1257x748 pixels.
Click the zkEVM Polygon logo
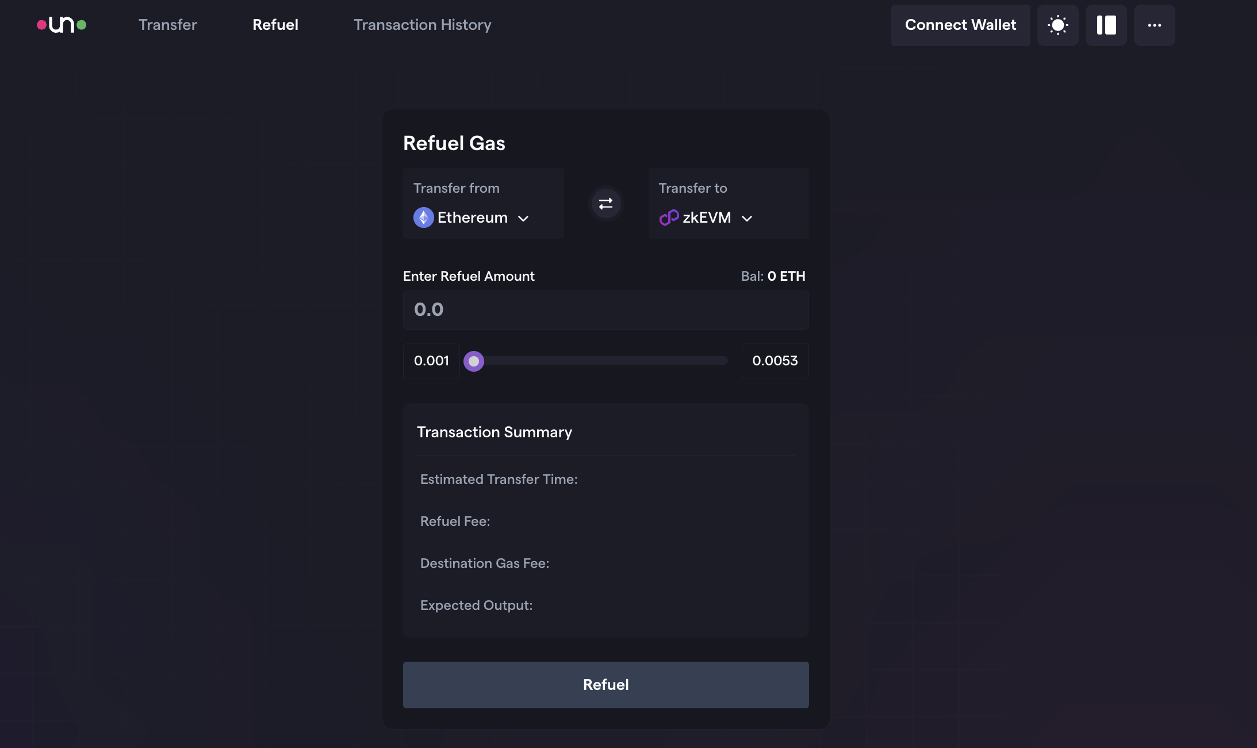(669, 217)
